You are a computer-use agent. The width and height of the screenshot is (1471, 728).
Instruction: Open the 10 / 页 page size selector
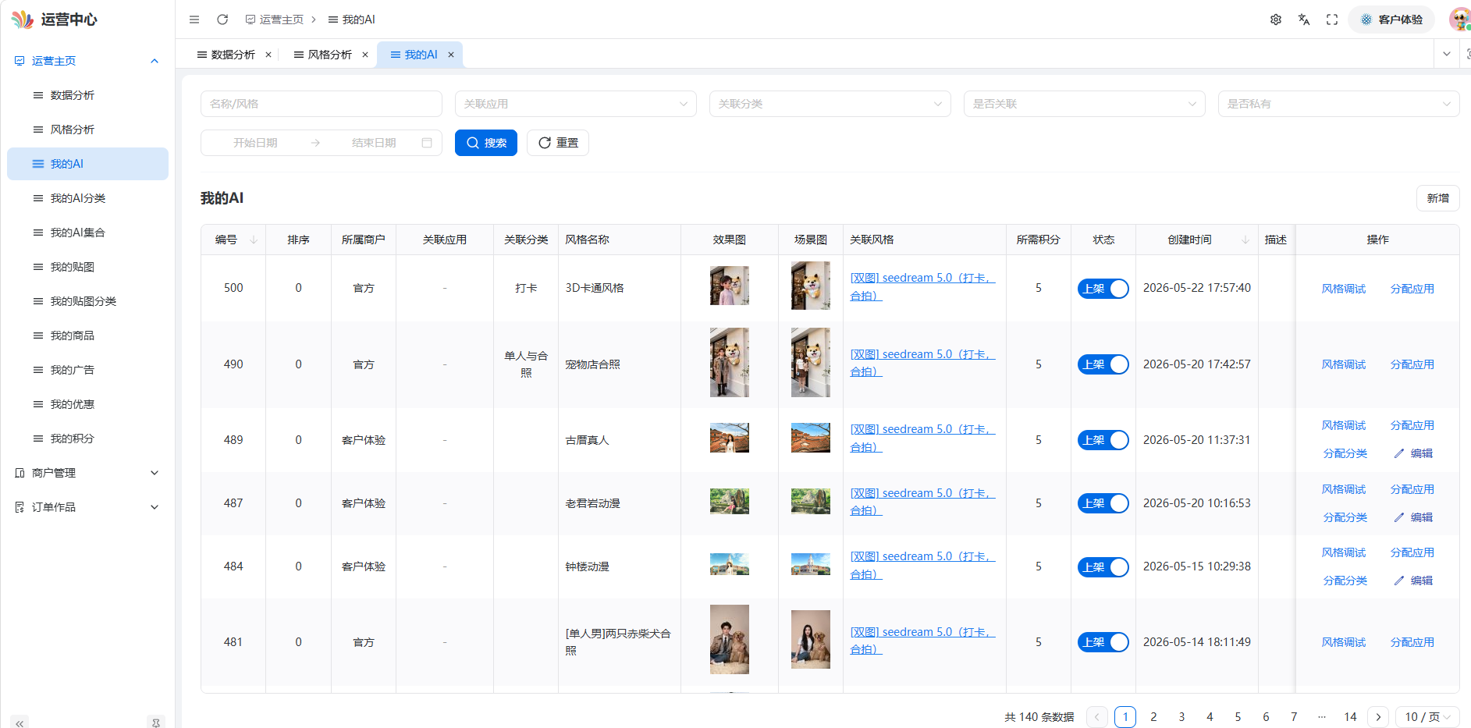click(x=1428, y=717)
